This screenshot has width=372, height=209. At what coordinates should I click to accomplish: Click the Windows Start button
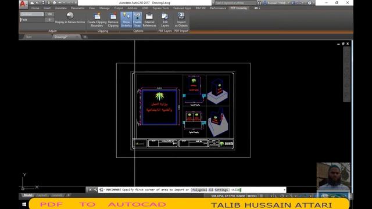24,204
